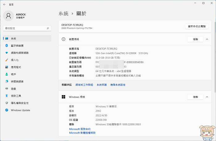
Task: Select the 系統 monitor icon in sidebar
Action: [6, 38]
